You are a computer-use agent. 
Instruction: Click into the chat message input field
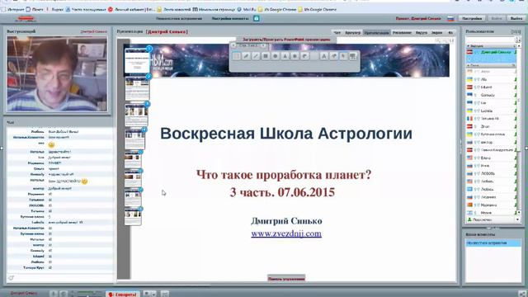pyautogui.click(x=64, y=278)
